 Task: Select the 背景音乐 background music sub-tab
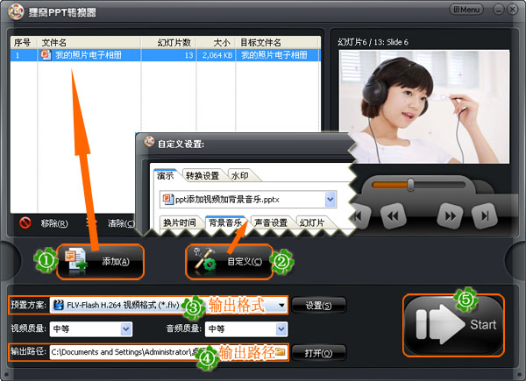point(225,222)
